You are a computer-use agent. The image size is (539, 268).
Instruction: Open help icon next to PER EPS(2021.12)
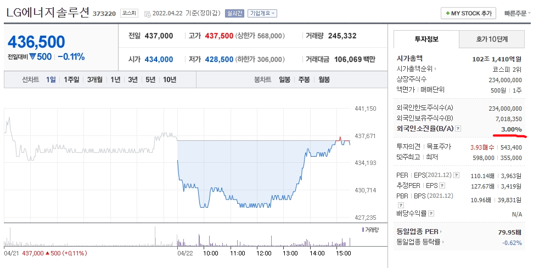[x=456, y=175]
